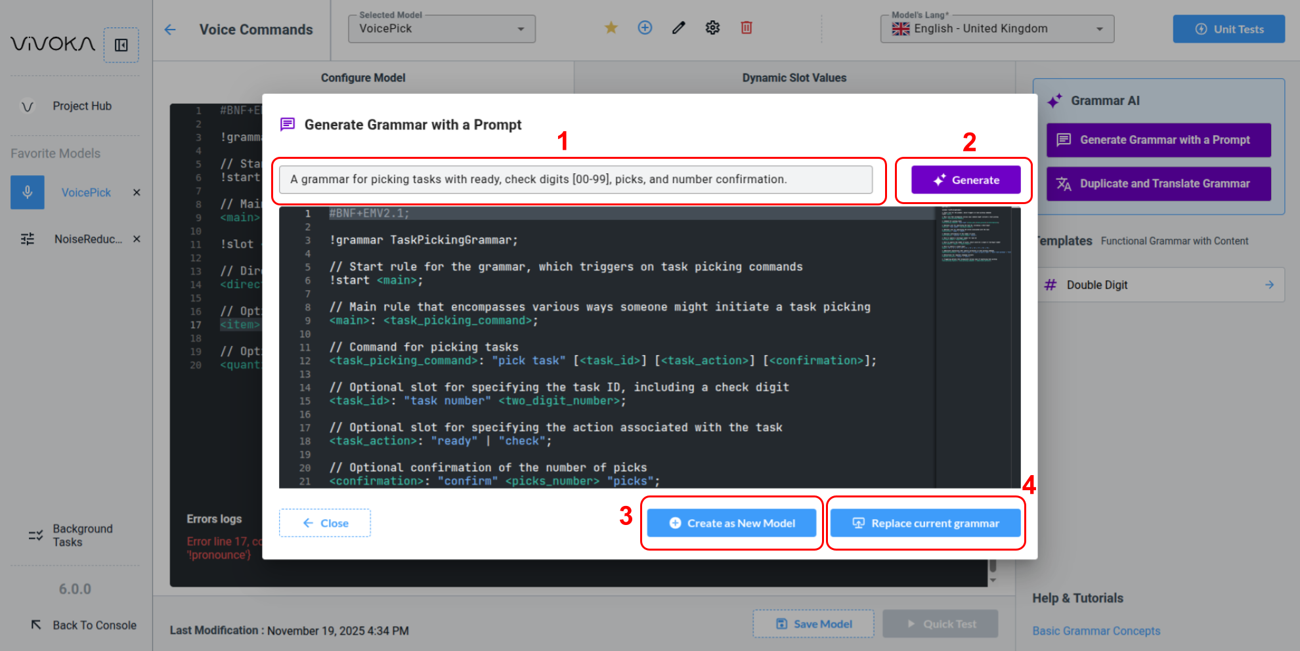This screenshot has height=651, width=1300.
Task: Remove VoicePick from favorite models
Action: click(137, 192)
